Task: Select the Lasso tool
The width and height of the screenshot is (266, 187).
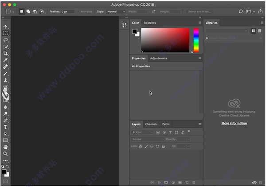Action: (x=5, y=40)
